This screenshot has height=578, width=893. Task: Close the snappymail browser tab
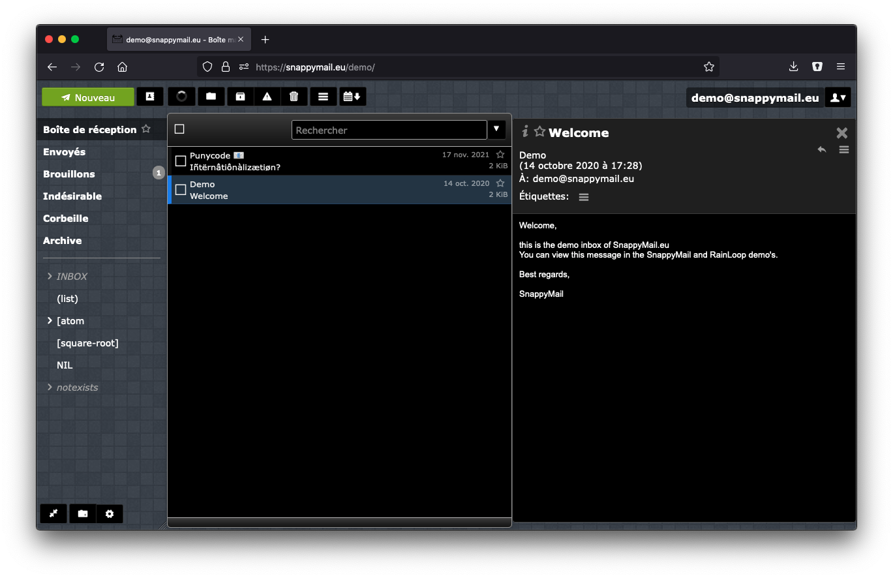241,40
